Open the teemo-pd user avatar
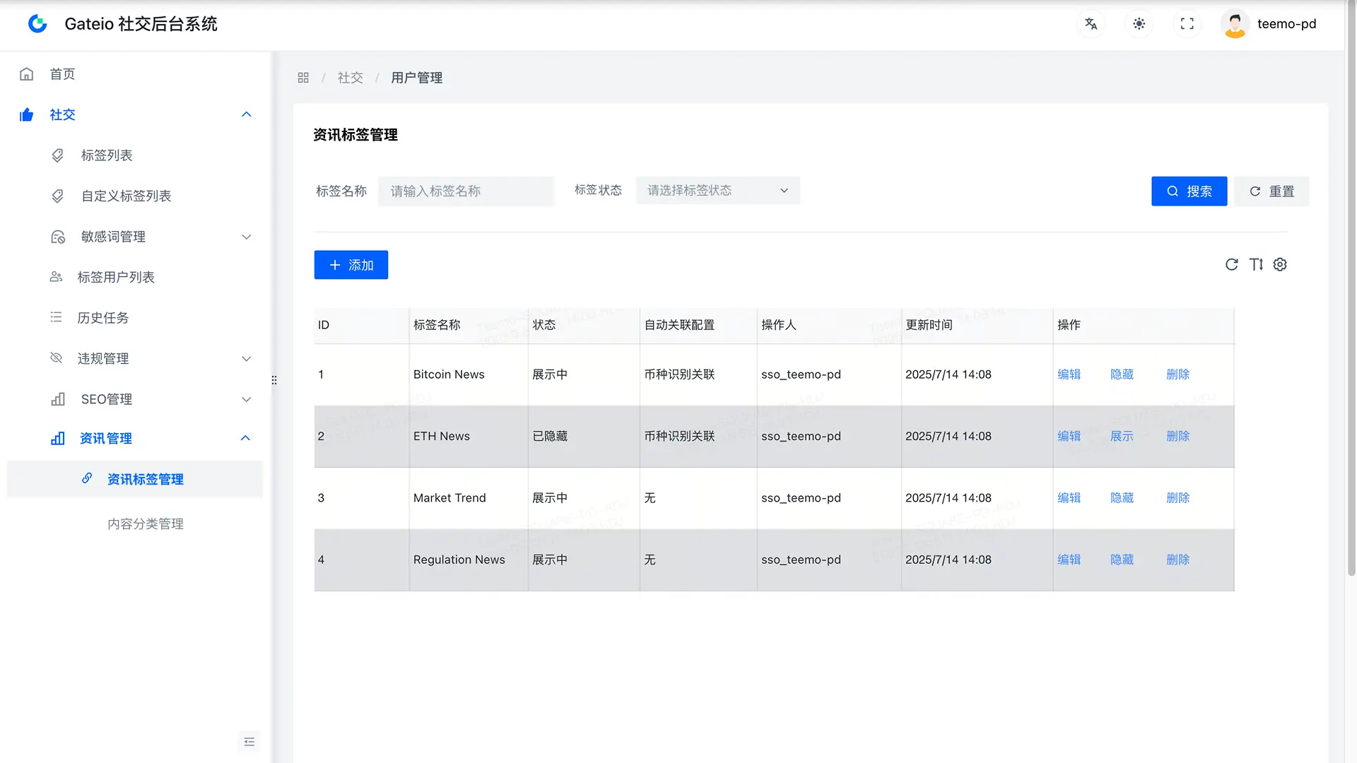This screenshot has height=763, width=1357. click(x=1235, y=24)
